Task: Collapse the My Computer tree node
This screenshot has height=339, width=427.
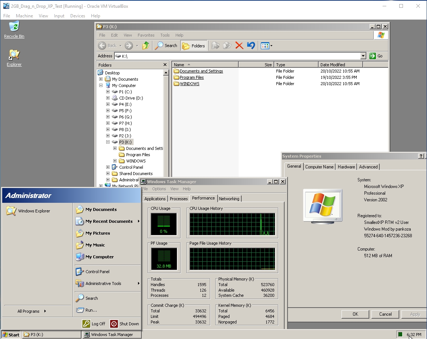Action: [101, 85]
